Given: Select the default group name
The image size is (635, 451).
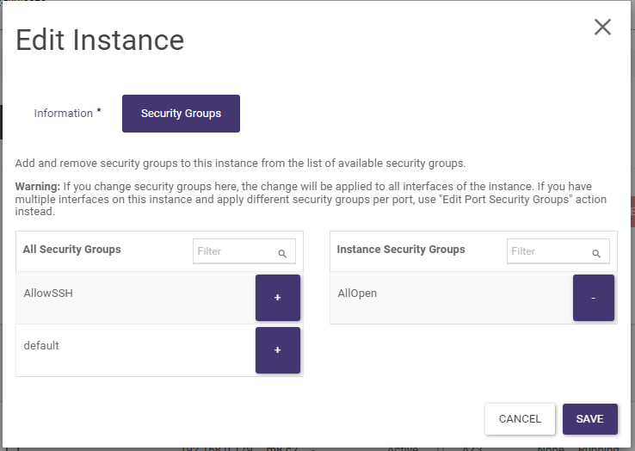Looking at the screenshot, I should 41,346.
